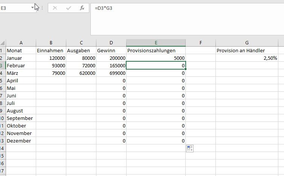Select column C header
The height and width of the screenshot is (176, 284).
[81, 43]
